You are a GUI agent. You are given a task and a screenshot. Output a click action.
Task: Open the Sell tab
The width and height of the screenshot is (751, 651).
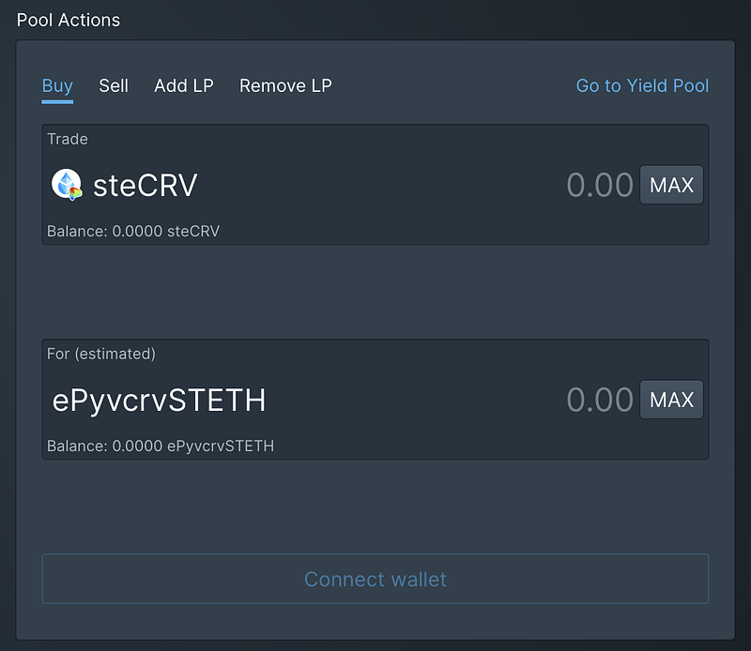click(114, 85)
